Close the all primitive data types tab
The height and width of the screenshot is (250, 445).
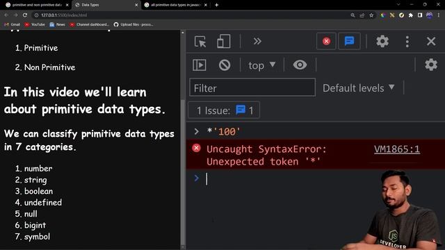(x=206, y=5)
